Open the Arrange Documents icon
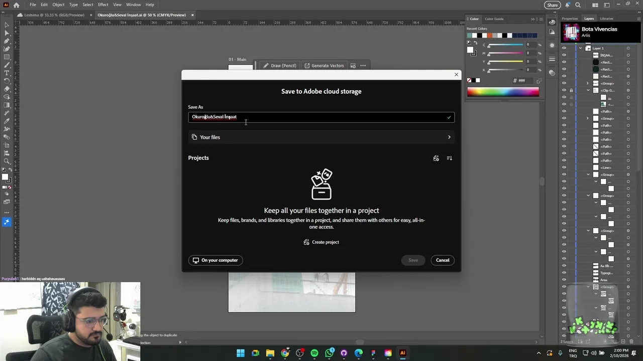The image size is (643, 361). 595,5
